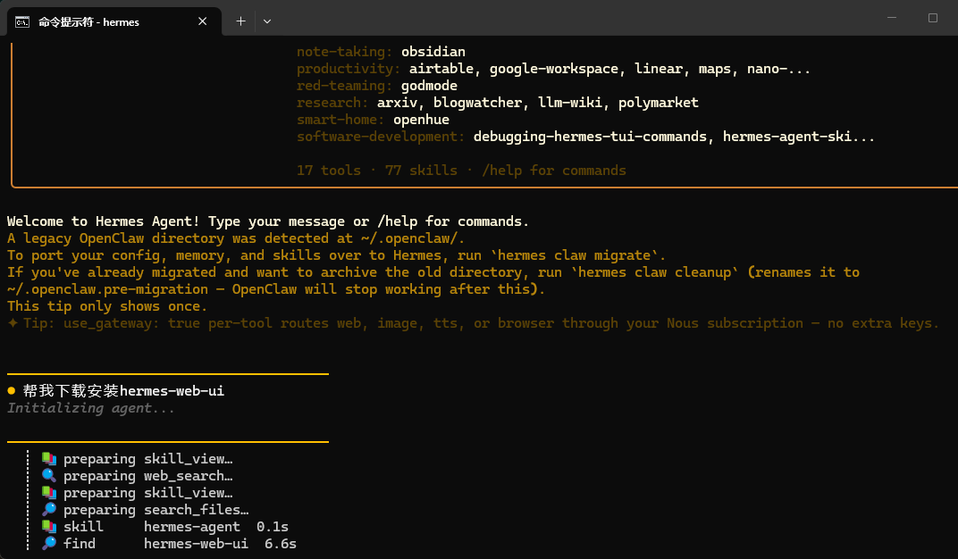The image size is (958, 559).
Task: Click 'arxiv' in the research row
Action: 397,103
